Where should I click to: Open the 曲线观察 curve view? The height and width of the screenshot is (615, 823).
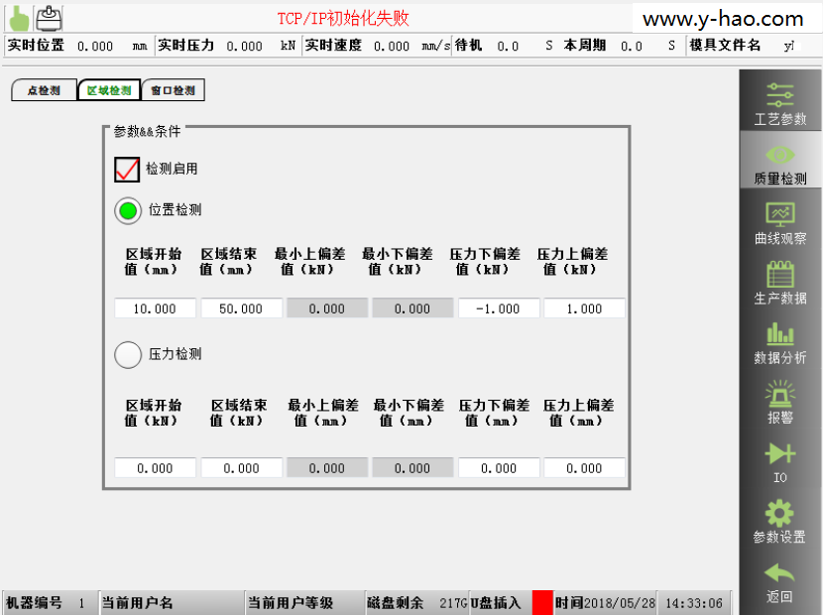pos(780,223)
